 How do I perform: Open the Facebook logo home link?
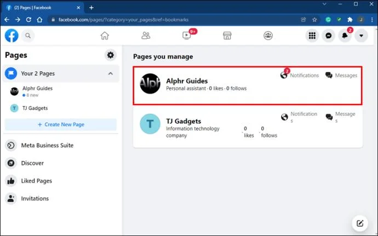[x=12, y=36]
